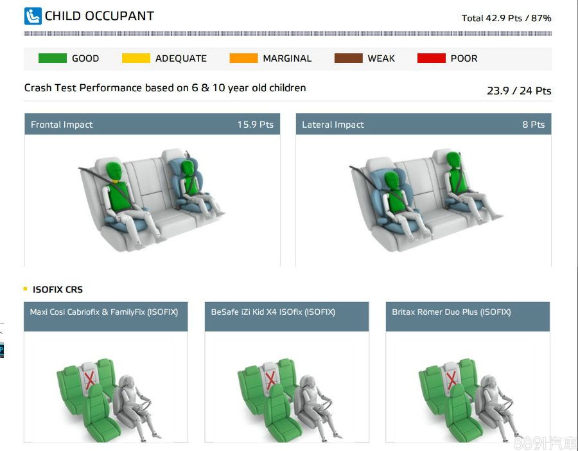This screenshot has width=578, height=451.
Task: Select the red POOR legend swatch
Action: coord(431,58)
